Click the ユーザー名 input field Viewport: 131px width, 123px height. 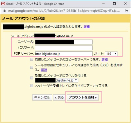click(64, 42)
